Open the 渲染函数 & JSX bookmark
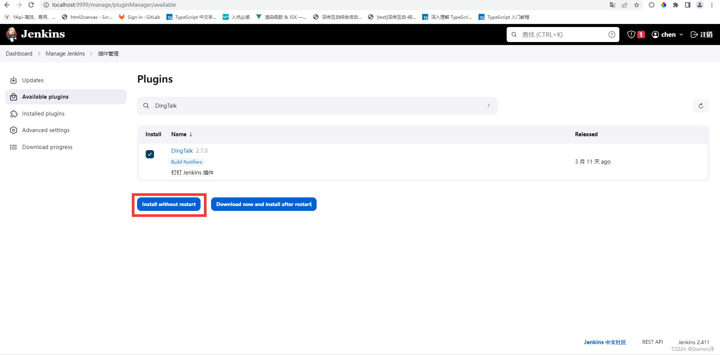The height and width of the screenshot is (355, 720). (x=281, y=17)
